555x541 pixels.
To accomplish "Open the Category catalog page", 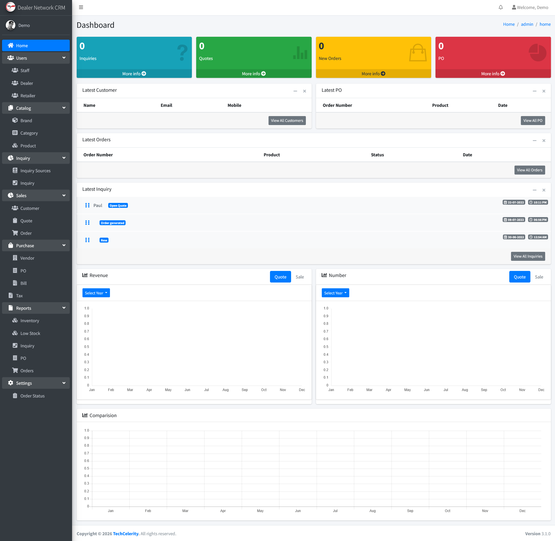I will tap(36, 133).
